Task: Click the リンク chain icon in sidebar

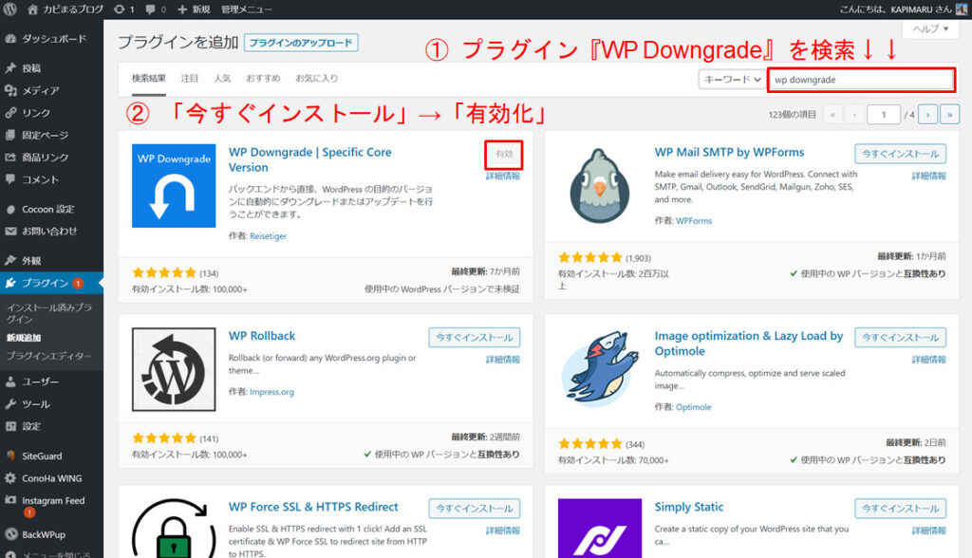Action: point(10,113)
